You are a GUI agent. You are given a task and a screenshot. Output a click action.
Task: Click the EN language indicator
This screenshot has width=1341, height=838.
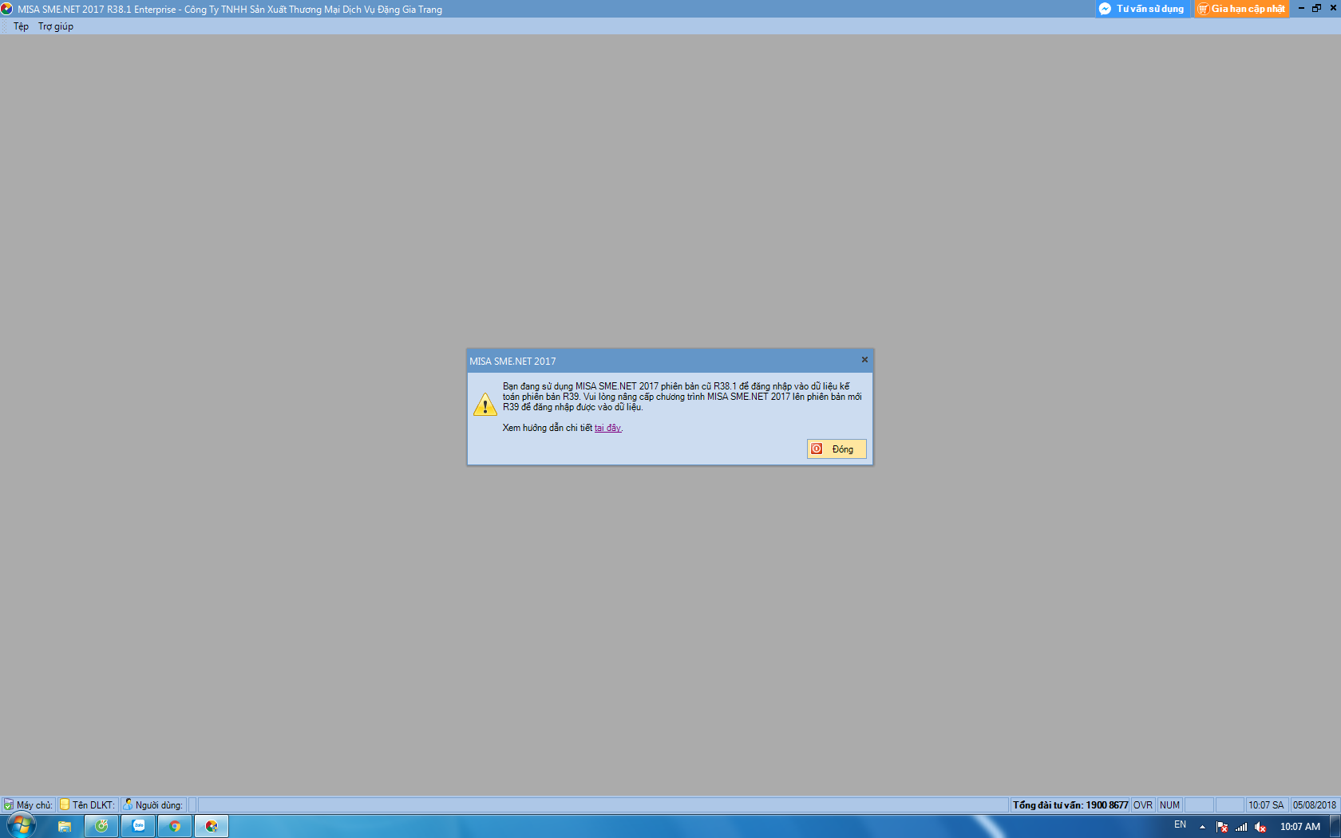pyautogui.click(x=1180, y=825)
